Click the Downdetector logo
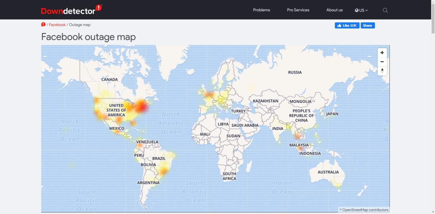Screen dimensions: 435x214 point(71,10)
